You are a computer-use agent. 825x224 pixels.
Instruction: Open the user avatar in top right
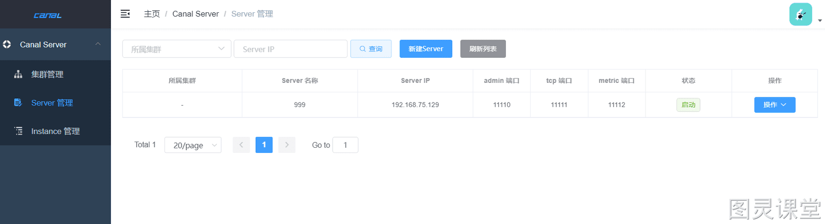pos(801,14)
